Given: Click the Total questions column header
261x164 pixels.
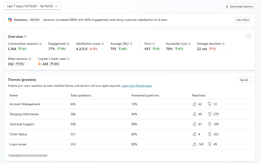Looking at the screenshot, I should [81, 95].
